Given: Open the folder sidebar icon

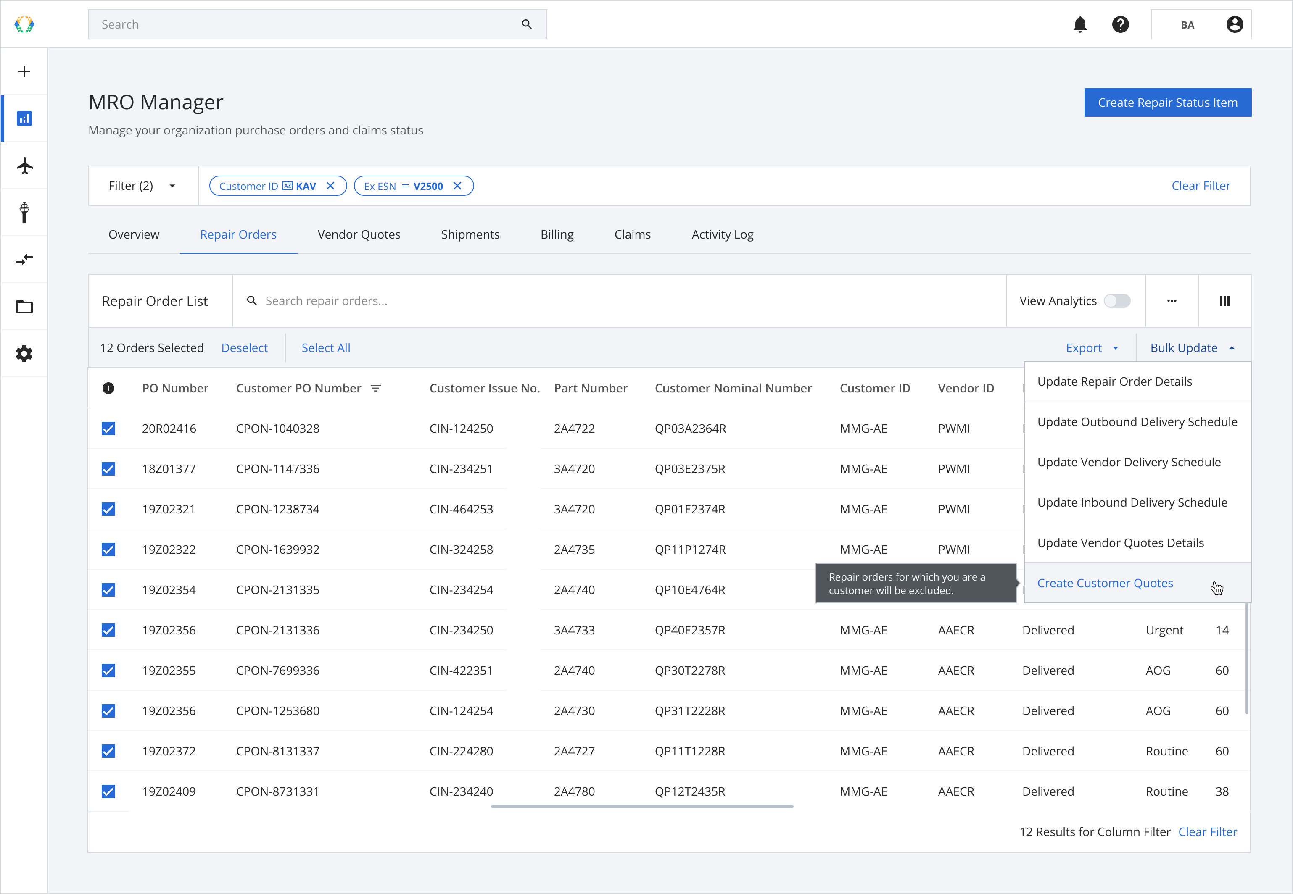Looking at the screenshot, I should [24, 307].
